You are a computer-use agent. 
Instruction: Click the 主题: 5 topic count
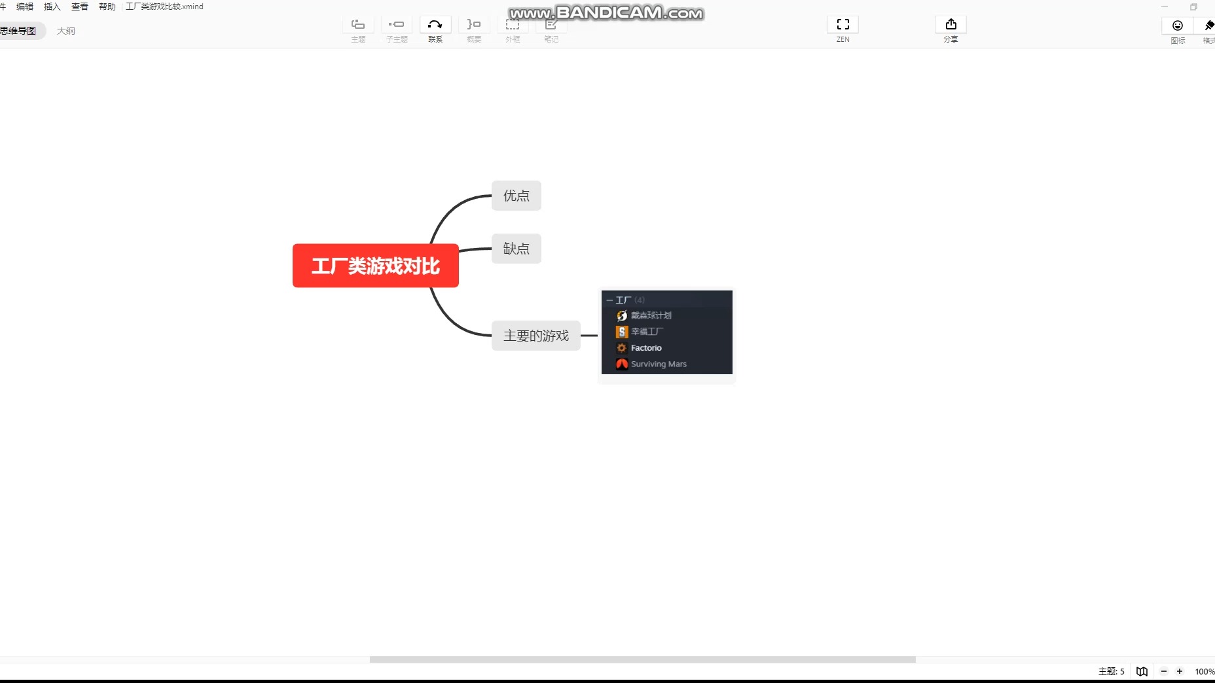click(x=1112, y=671)
